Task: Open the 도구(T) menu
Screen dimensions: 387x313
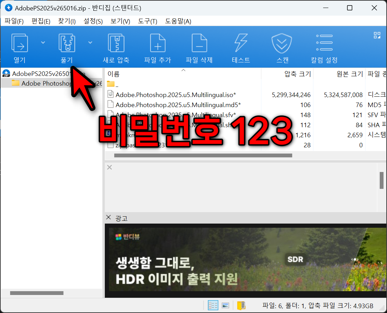Action: (148, 21)
